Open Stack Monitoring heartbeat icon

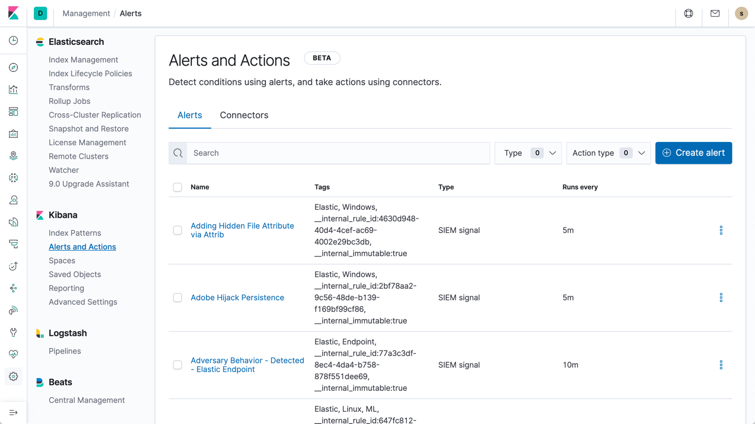click(x=13, y=354)
